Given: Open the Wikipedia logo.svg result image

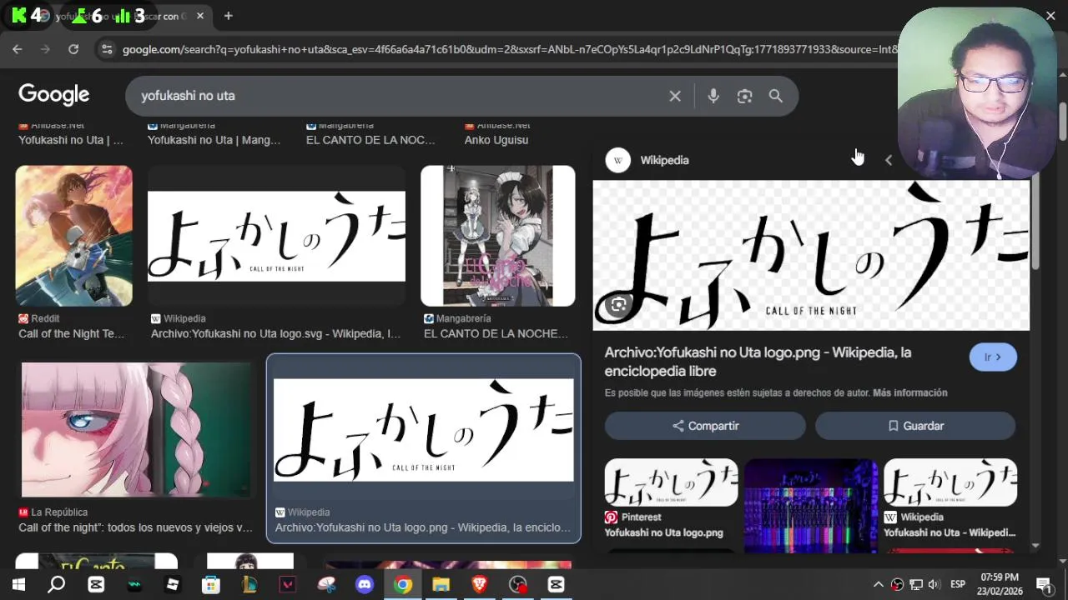Looking at the screenshot, I should 276,236.
